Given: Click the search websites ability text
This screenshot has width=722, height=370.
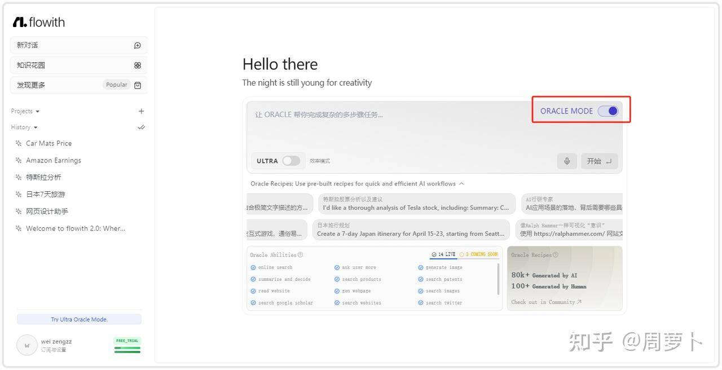Looking at the screenshot, I should [x=362, y=303].
